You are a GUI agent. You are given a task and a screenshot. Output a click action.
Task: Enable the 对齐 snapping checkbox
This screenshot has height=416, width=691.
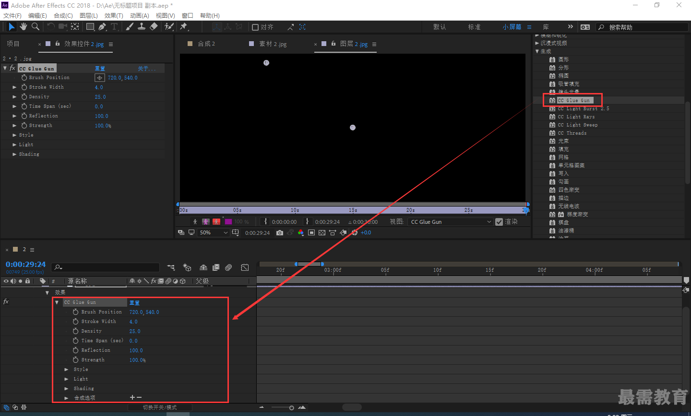tap(255, 27)
